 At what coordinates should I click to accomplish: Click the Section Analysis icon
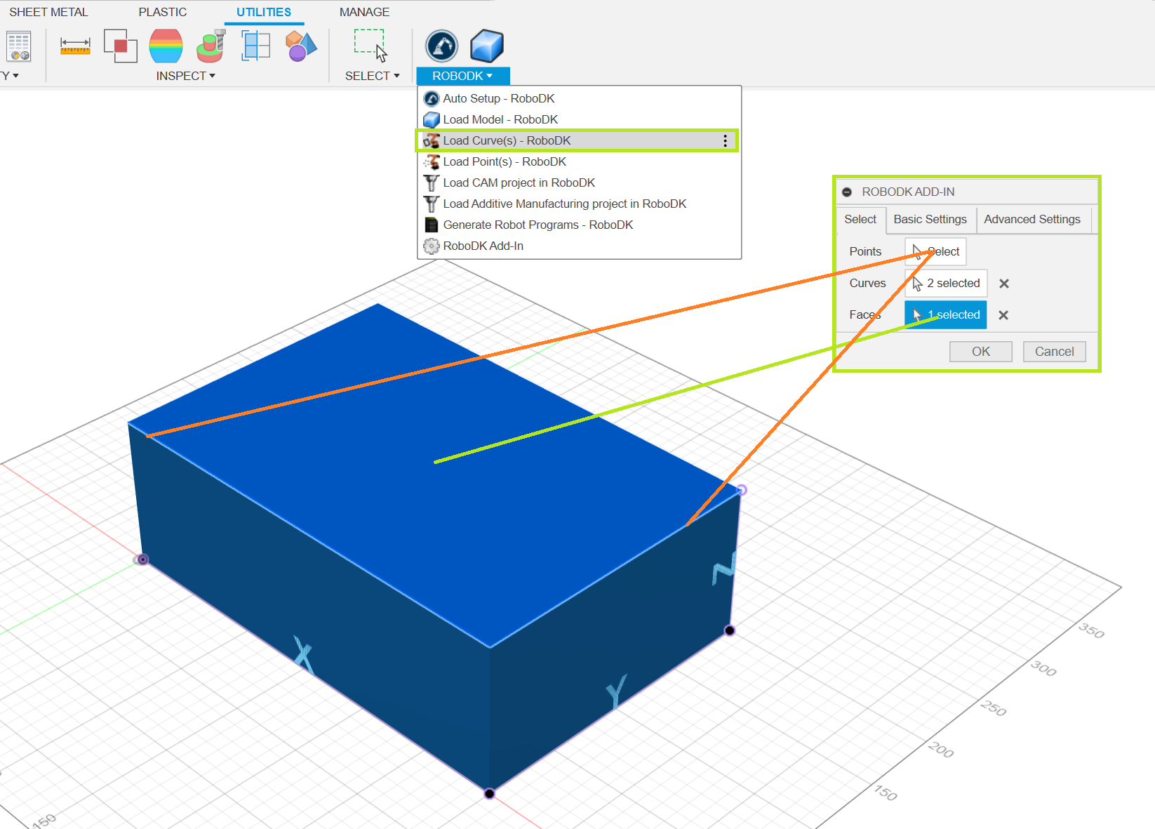click(255, 46)
